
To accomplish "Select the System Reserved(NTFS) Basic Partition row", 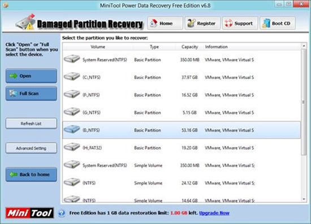I will (182, 60).
